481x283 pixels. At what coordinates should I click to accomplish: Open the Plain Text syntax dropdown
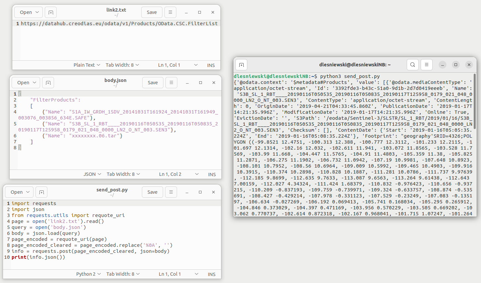87,65
